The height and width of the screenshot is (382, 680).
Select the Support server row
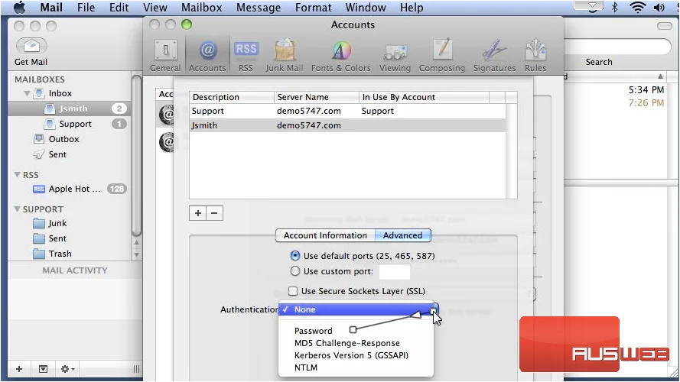(347, 111)
